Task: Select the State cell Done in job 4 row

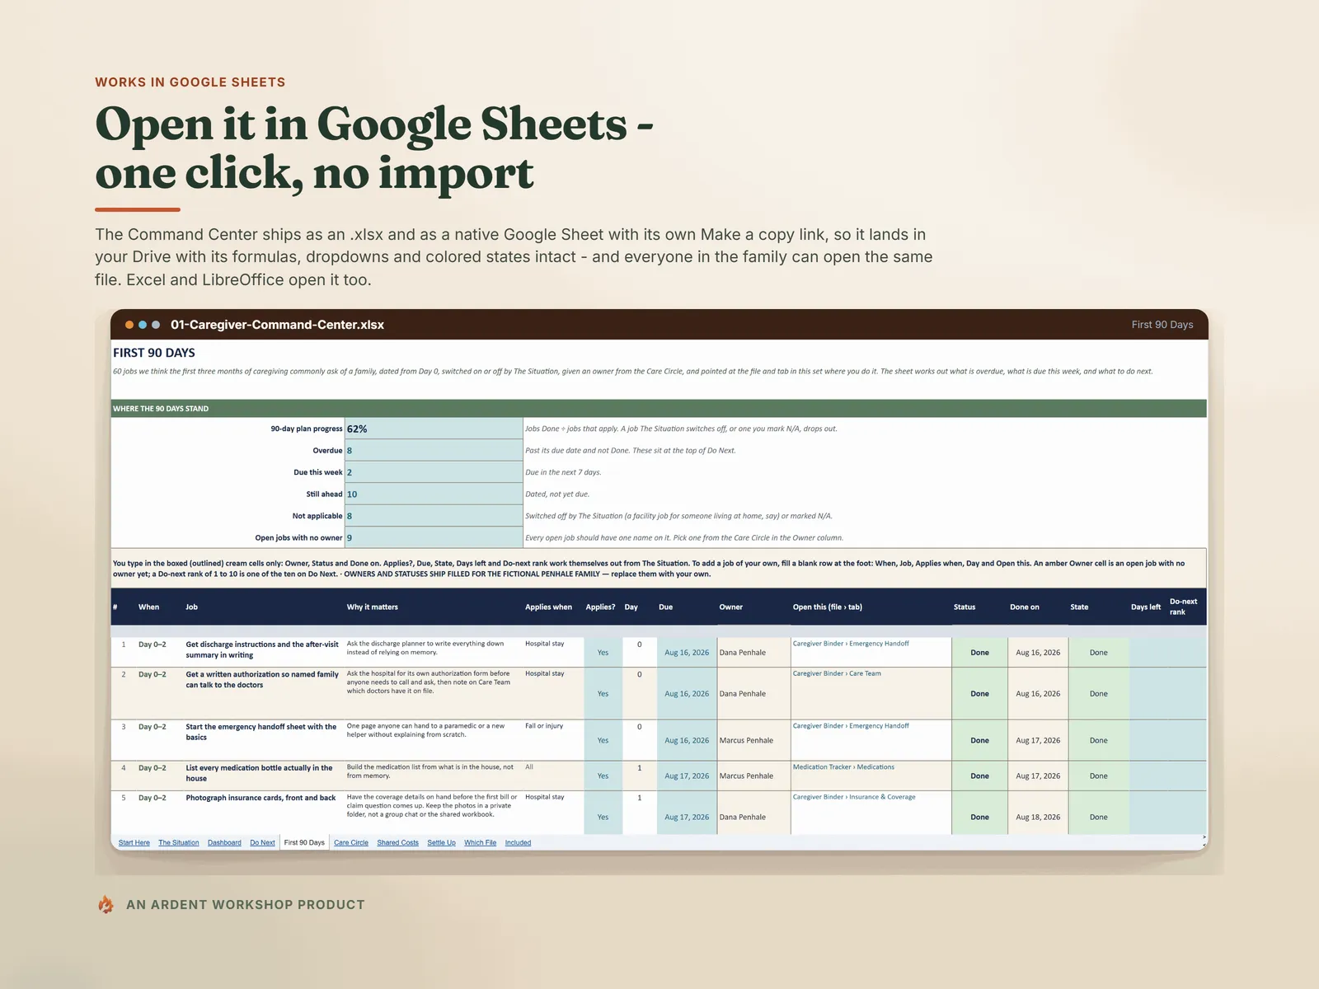Action: (1099, 776)
